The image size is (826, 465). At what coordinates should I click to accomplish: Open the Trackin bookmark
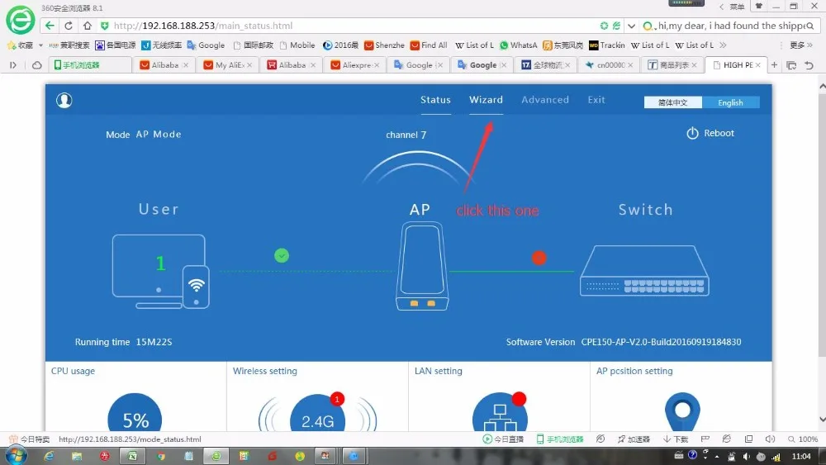tap(607, 45)
